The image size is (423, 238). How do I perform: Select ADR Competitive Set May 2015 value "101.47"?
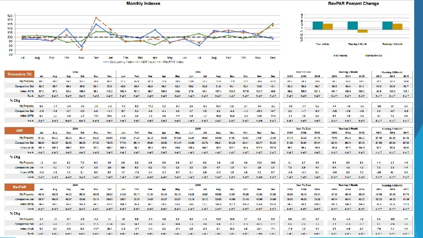[178, 143]
